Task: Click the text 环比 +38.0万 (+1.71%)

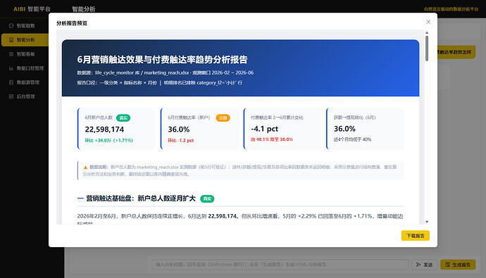Action: click(108, 141)
